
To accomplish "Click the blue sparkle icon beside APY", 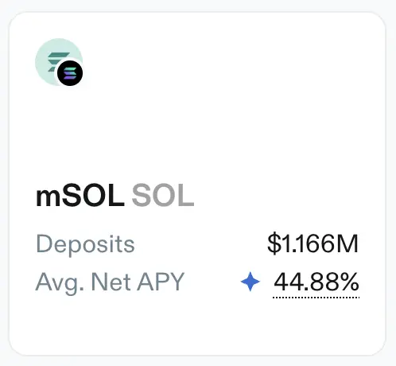I will (250, 282).
